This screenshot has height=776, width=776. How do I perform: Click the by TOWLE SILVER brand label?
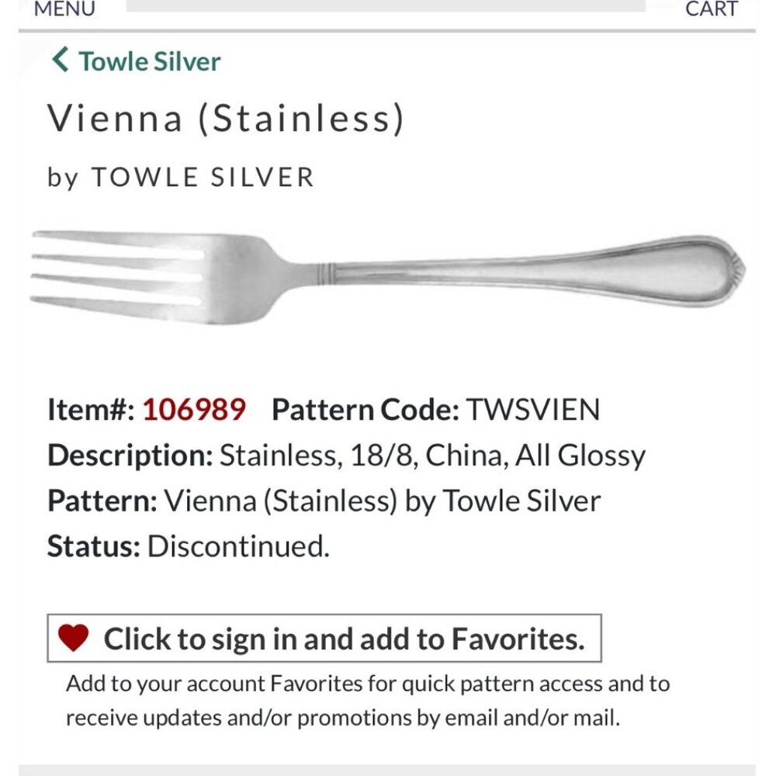pos(180,177)
